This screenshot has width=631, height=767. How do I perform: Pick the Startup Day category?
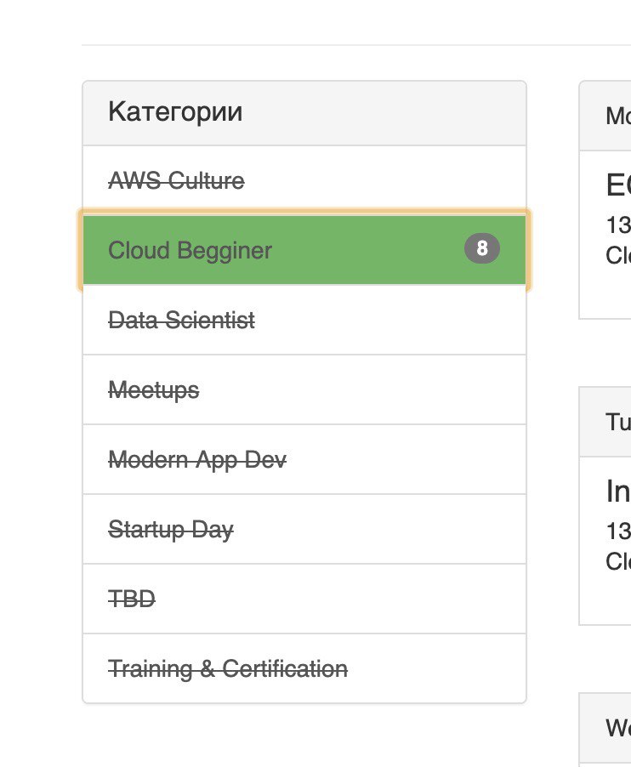click(304, 529)
